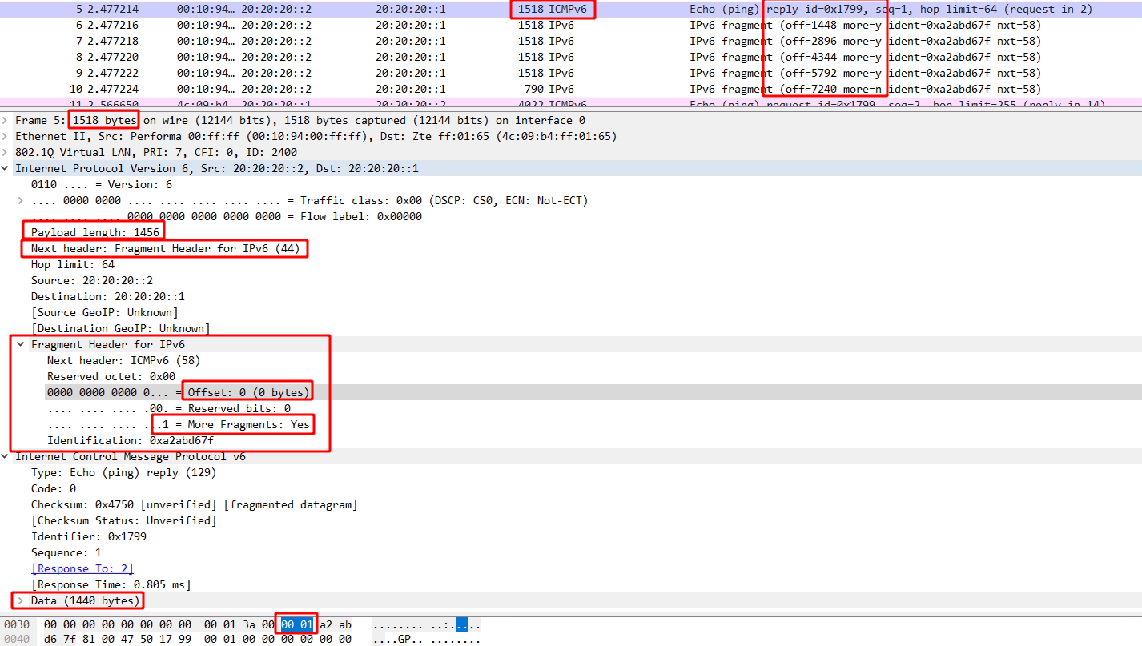Select the More Fragments: Yes field
This screenshot has height=646, width=1142.
[179, 424]
